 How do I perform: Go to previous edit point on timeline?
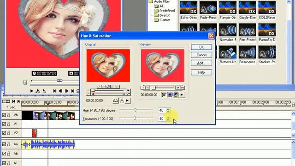(x=13, y=101)
